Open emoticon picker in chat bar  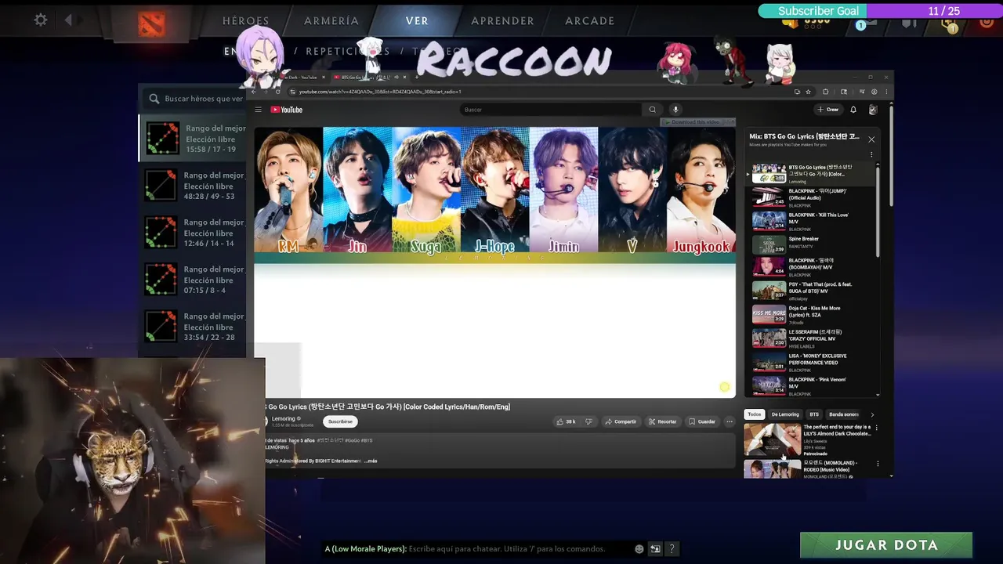(x=639, y=549)
